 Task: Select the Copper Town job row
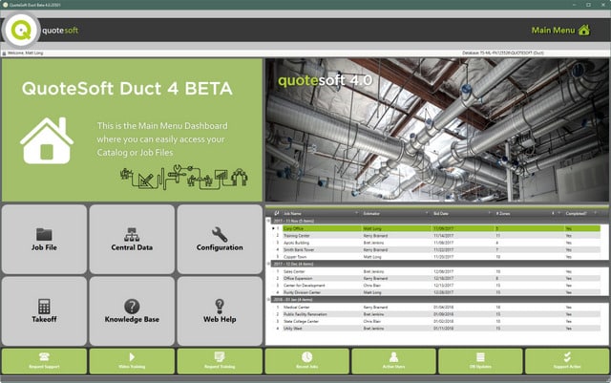pyautogui.click(x=436, y=257)
